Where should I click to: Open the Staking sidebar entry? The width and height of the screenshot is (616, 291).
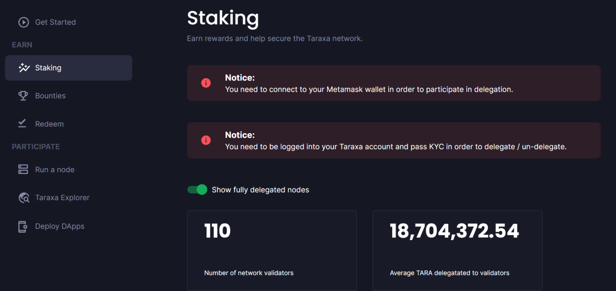pos(49,68)
